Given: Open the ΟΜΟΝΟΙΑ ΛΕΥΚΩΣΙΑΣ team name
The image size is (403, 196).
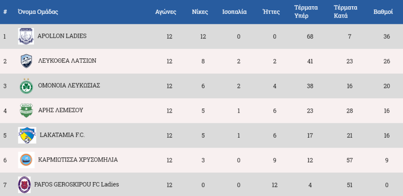Looking at the screenshot, I should point(69,86).
